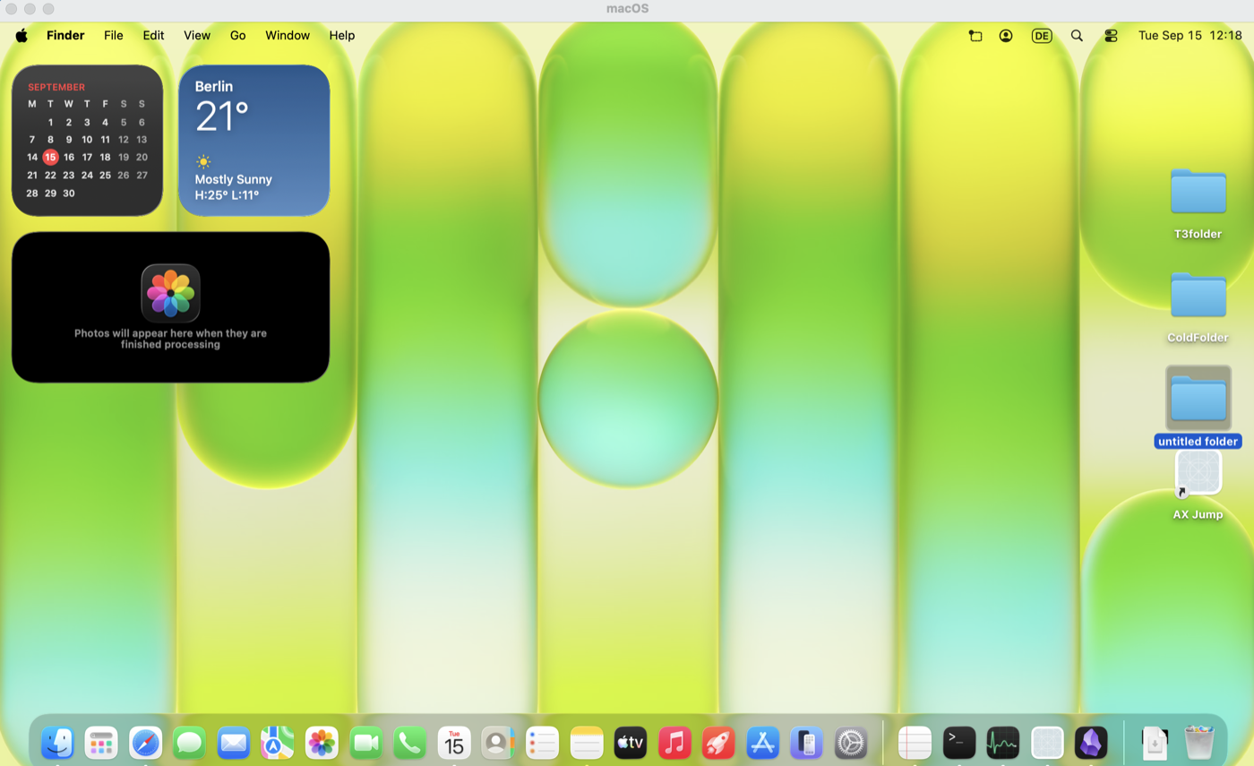1254x766 pixels.
Task: Click the "ColdFolder" name label
Action: point(1198,338)
